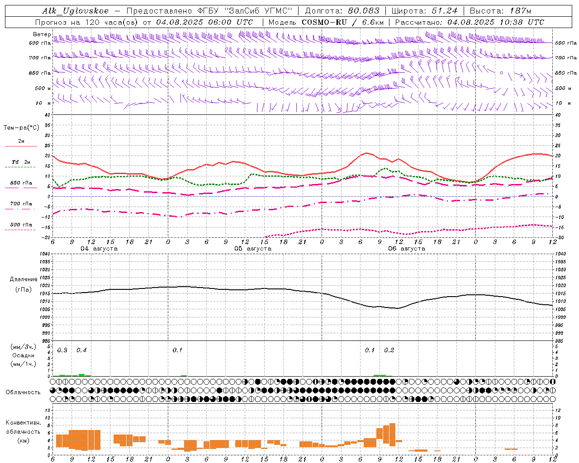The image size is (579, 463).
Task: Click the '(мм/3ч.)' precipitation unit label
Action: point(24,347)
